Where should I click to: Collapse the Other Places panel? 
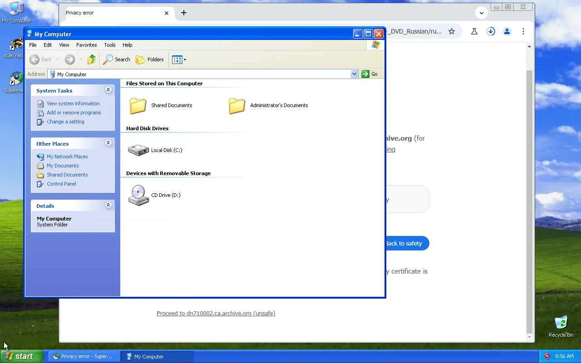[x=108, y=143]
